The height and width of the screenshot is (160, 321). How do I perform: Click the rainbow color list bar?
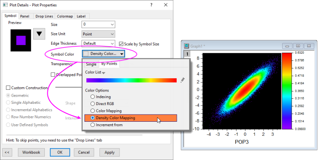click(x=131, y=80)
